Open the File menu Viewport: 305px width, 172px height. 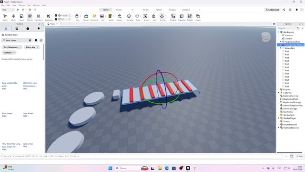[3, 5]
